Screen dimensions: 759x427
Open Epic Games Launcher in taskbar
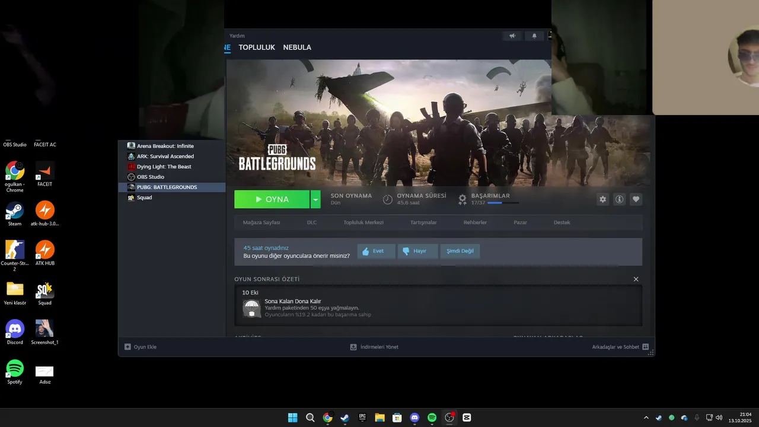click(362, 418)
